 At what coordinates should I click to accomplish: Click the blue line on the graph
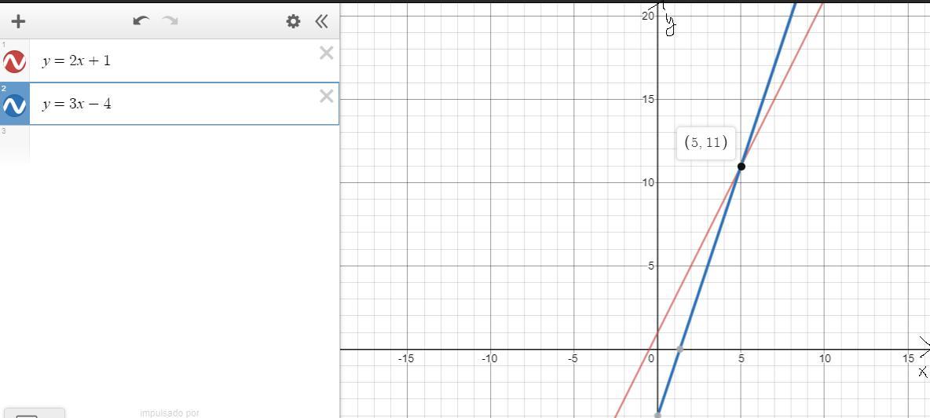coord(708,266)
